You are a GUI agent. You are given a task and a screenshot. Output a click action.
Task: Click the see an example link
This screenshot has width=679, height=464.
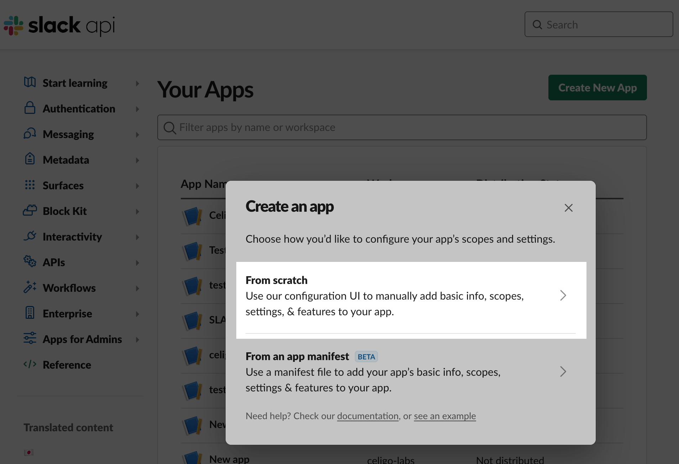tap(444, 416)
